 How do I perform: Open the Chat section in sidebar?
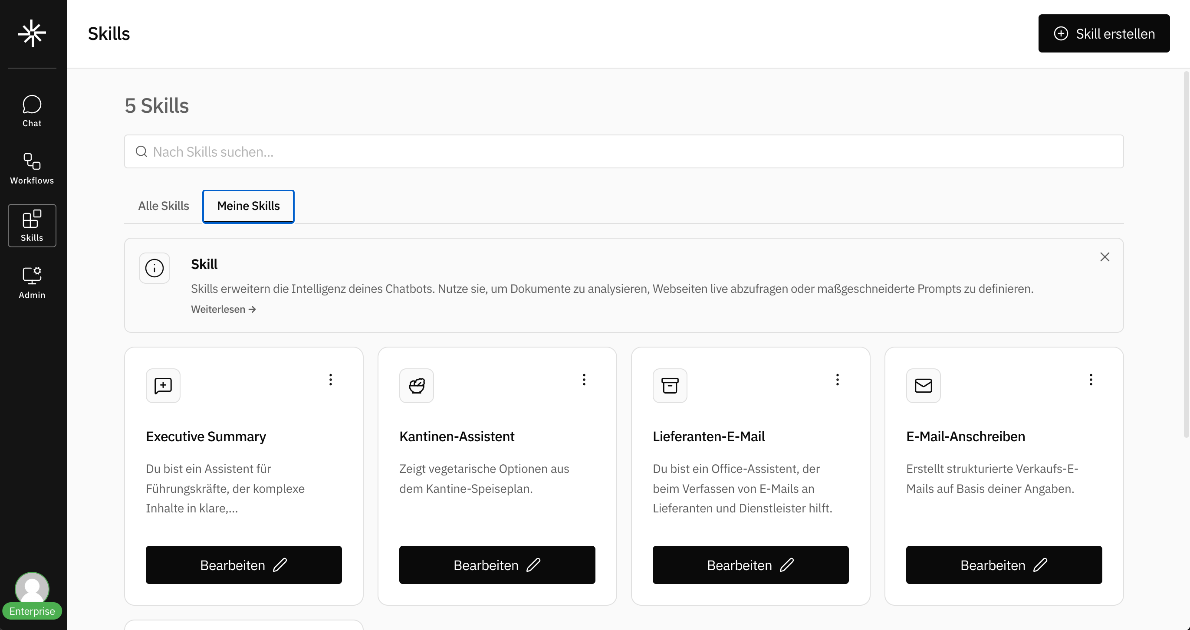(x=32, y=112)
